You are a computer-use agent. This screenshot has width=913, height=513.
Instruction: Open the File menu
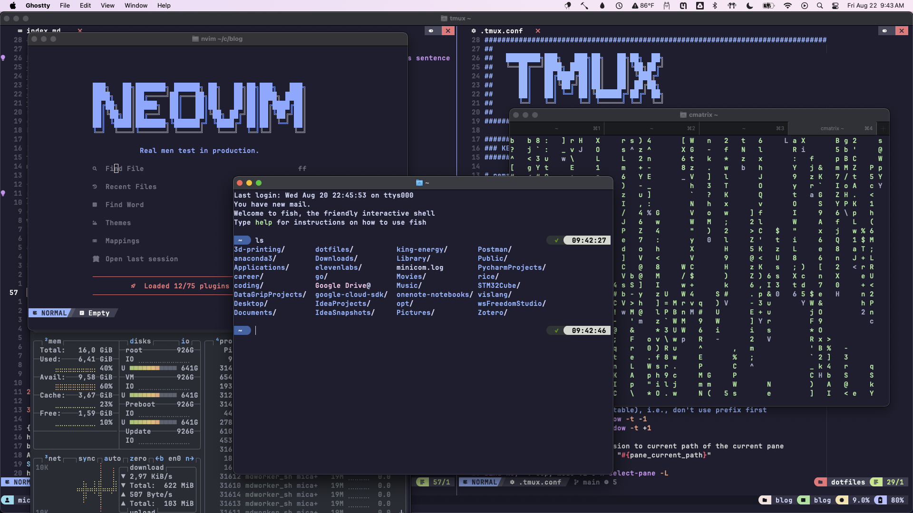coord(65,5)
